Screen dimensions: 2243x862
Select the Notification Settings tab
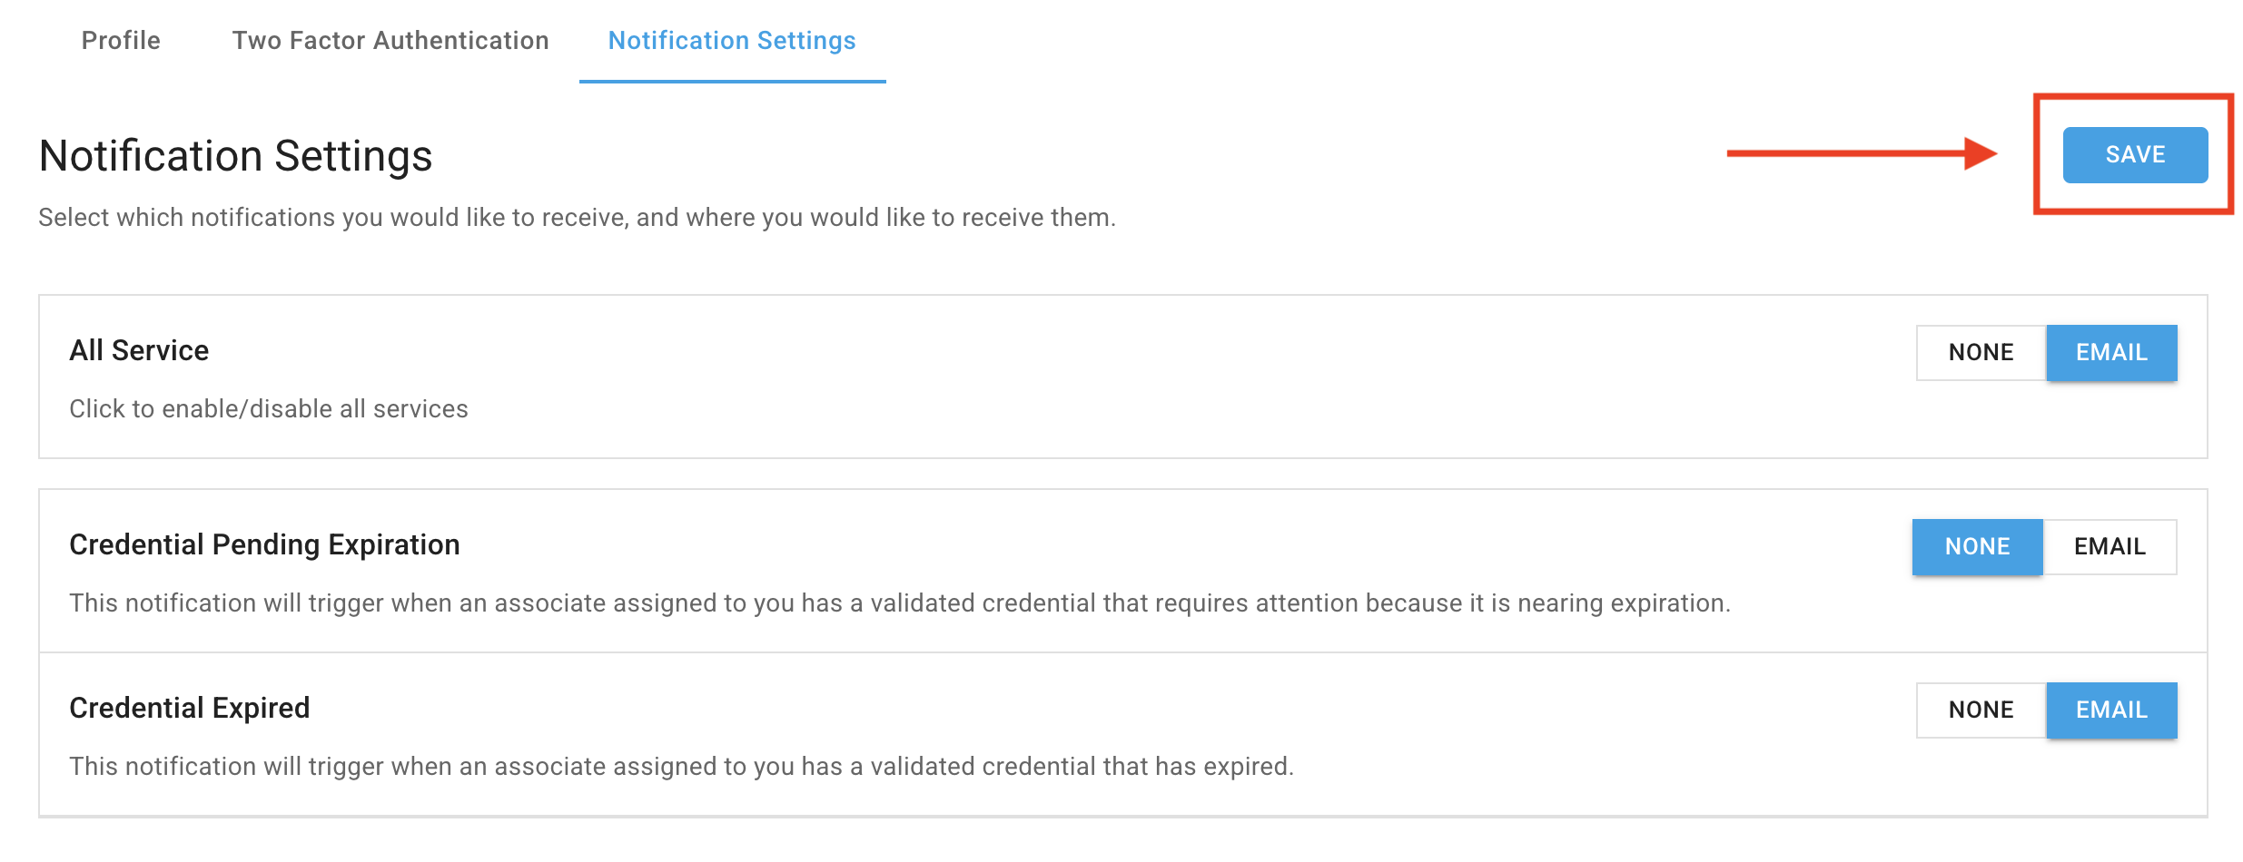(x=731, y=40)
